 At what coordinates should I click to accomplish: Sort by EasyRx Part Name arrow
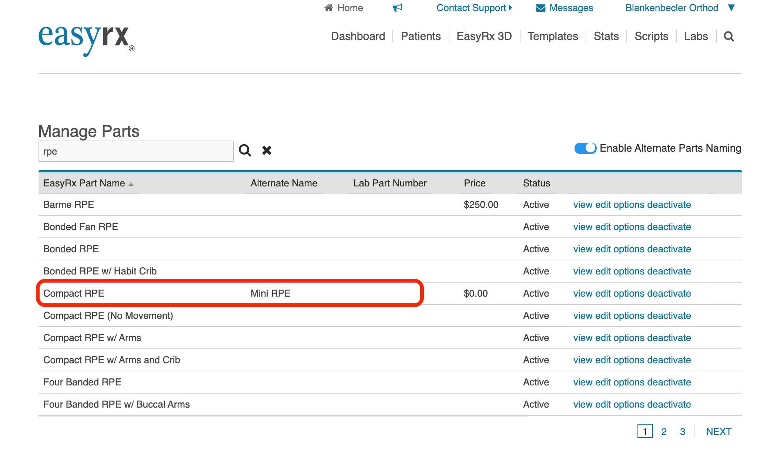point(131,184)
